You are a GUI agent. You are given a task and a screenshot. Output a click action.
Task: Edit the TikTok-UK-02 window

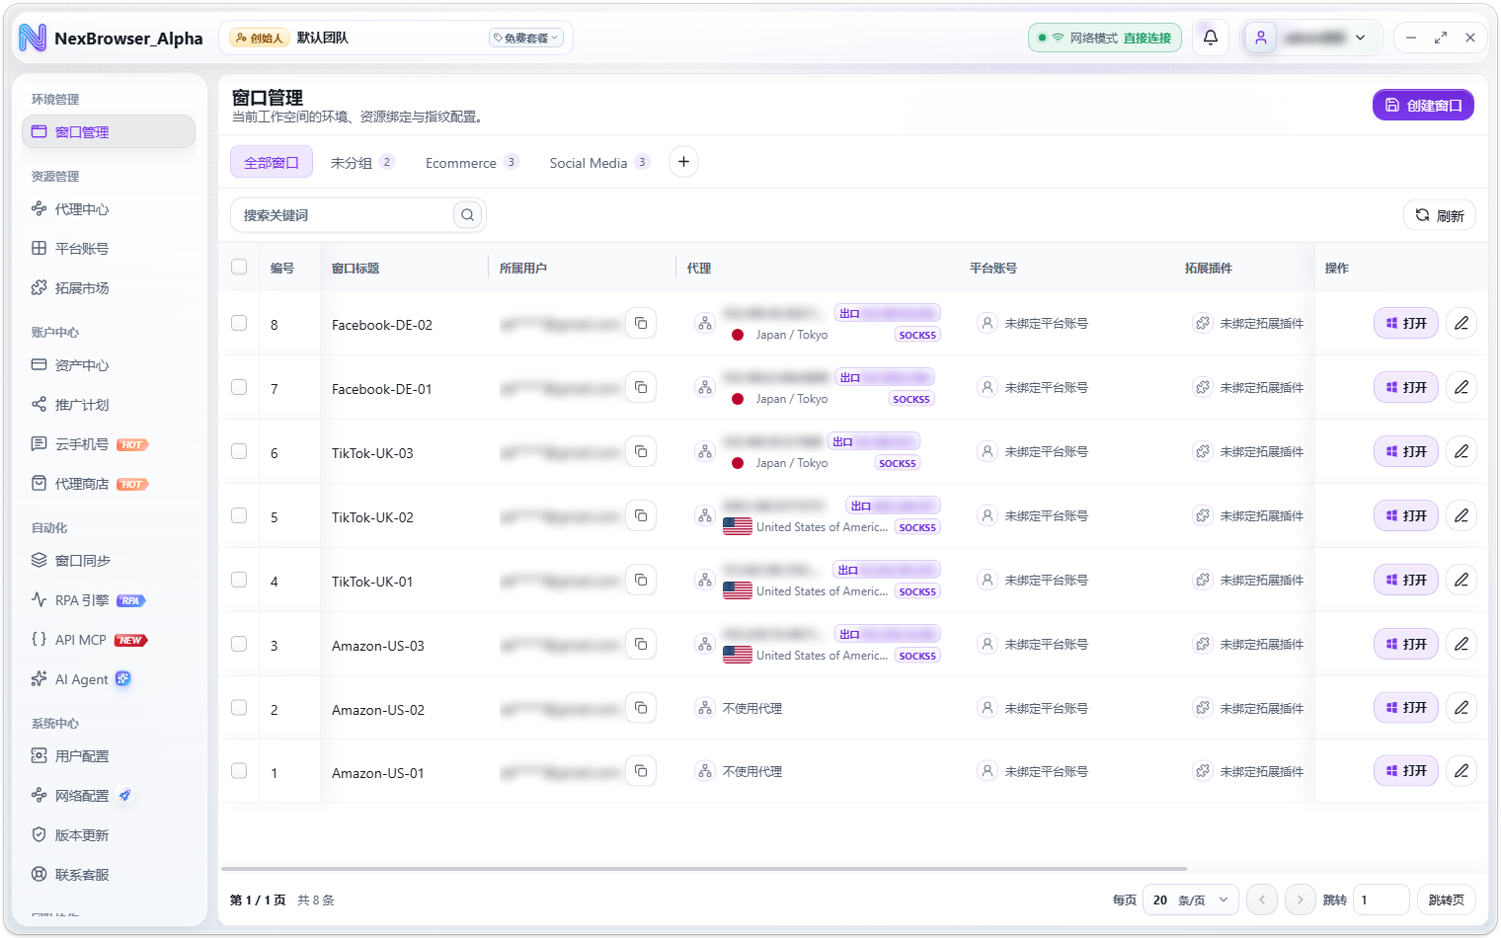1461,515
